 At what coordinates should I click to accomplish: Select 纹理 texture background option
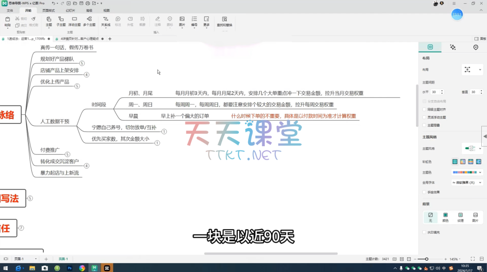(x=460, y=217)
